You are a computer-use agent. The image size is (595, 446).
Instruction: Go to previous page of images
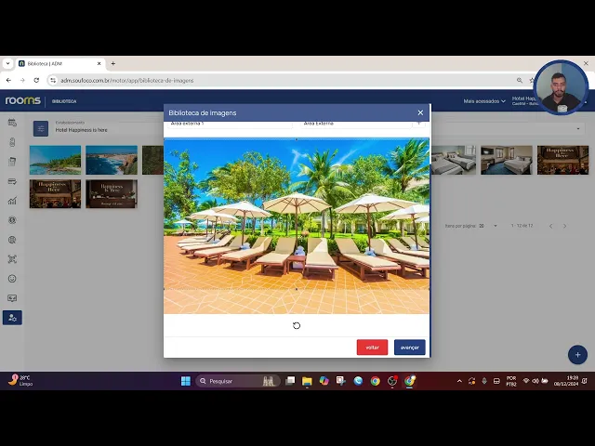(550, 226)
